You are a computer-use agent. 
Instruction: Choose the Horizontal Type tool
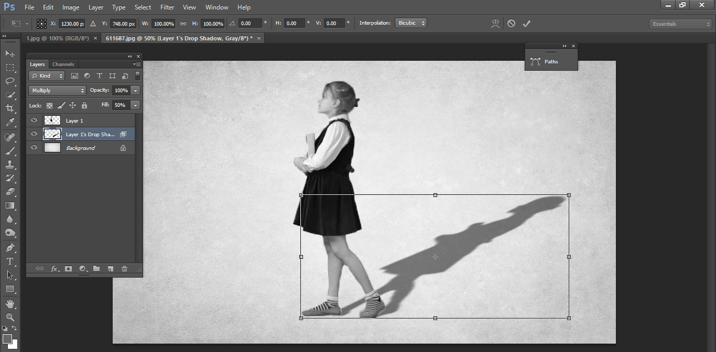click(9, 261)
